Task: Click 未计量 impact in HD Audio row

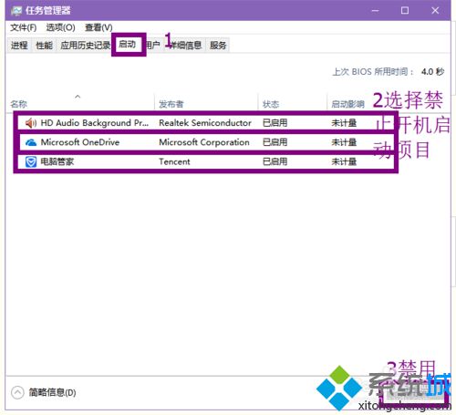Action: (344, 123)
